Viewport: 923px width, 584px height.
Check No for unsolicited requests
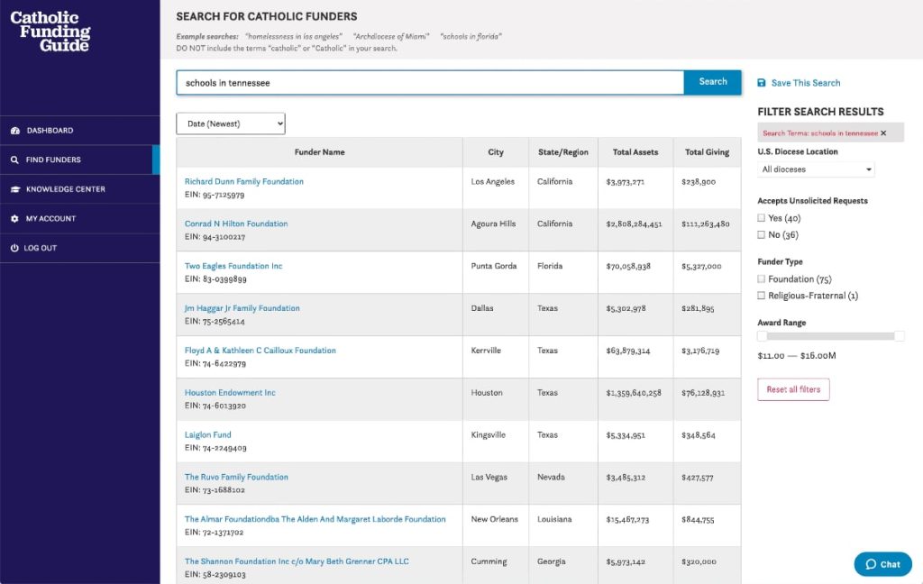pyautogui.click(x=761, y=234)
